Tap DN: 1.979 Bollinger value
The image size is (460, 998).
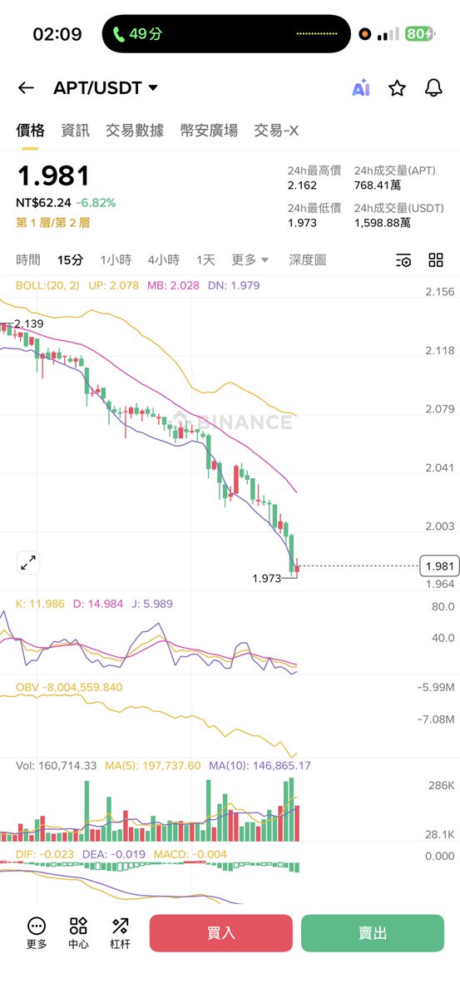coord(235,285)
